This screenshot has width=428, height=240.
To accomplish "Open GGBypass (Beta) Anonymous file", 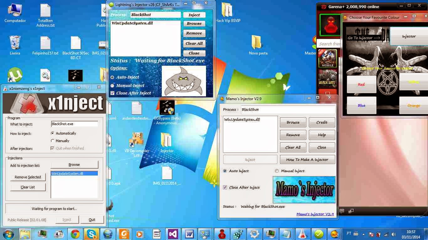I will click(x=167, y=113).
